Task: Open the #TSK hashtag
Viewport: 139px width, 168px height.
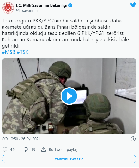Action: tap(23, 52)
